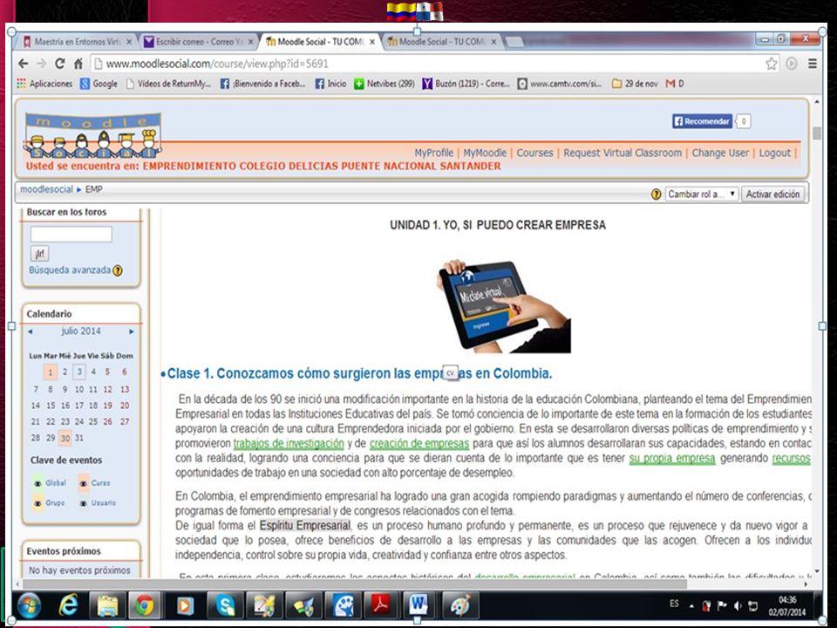Open the Google bookmark
This screenshot has height=628, width=837.
click(99, 84)
